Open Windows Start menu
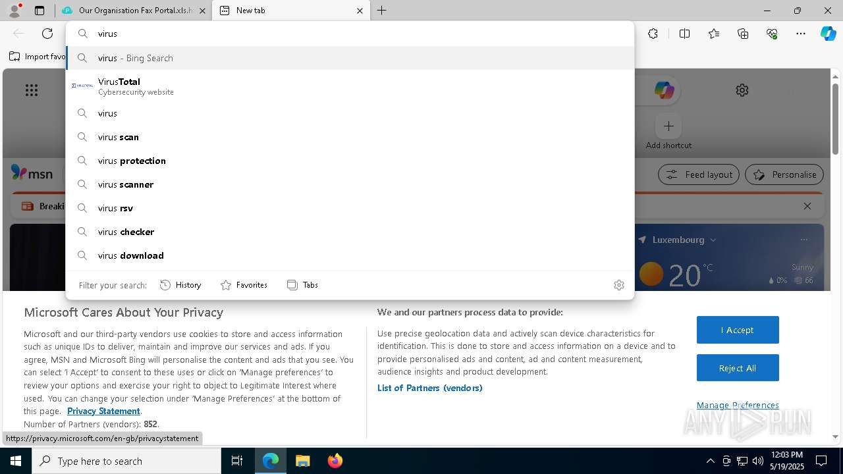 click(x=16, y=461)
